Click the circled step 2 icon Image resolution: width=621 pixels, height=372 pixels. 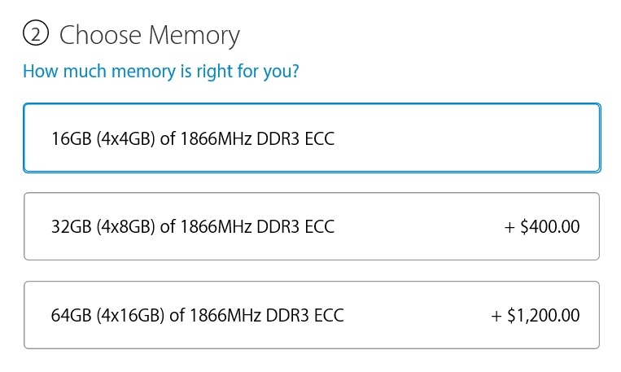pyautogui.click(x=35, y=35)
